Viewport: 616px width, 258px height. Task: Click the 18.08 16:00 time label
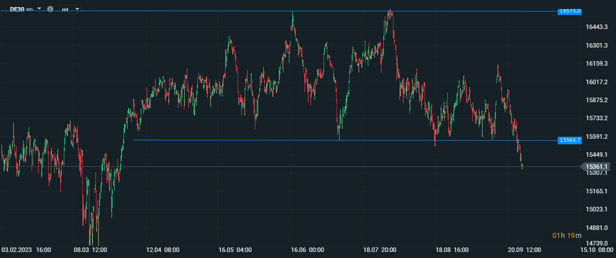click(x=452, y=249)
